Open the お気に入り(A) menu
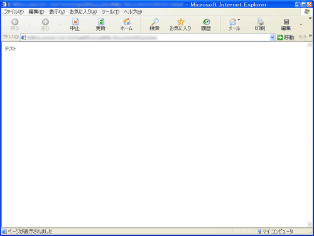The image size is (314, 236). click(84, 12)
